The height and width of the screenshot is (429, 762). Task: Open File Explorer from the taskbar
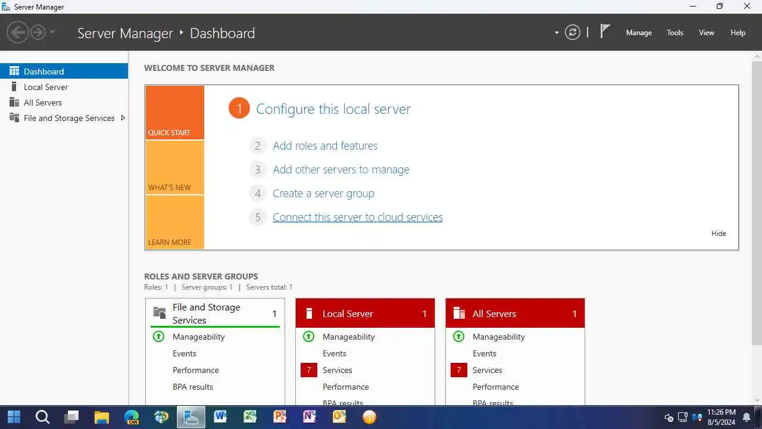102,416
